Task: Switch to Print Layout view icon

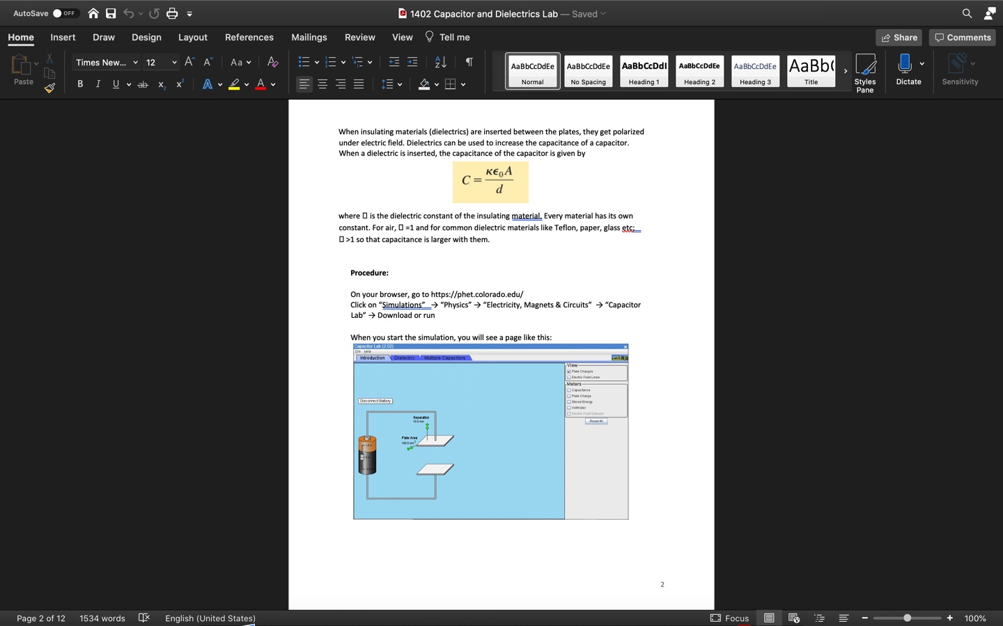Action: pos(769,618)
